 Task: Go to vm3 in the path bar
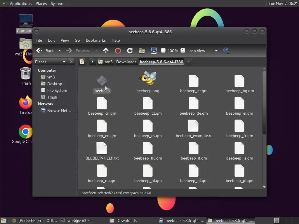105,62
